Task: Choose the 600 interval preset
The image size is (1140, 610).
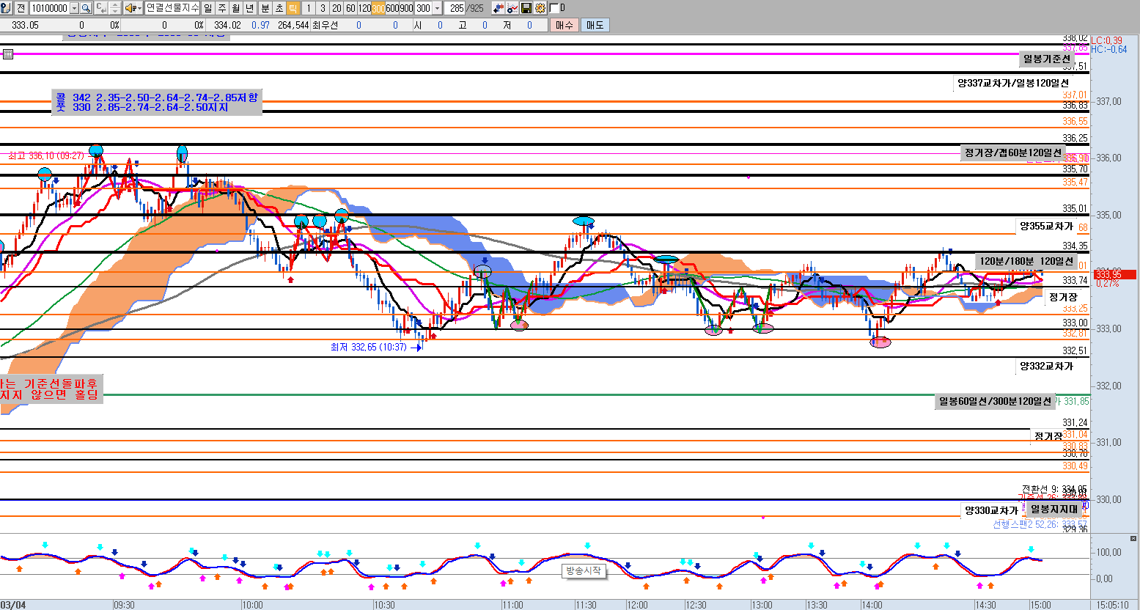Action: (392, 8)
